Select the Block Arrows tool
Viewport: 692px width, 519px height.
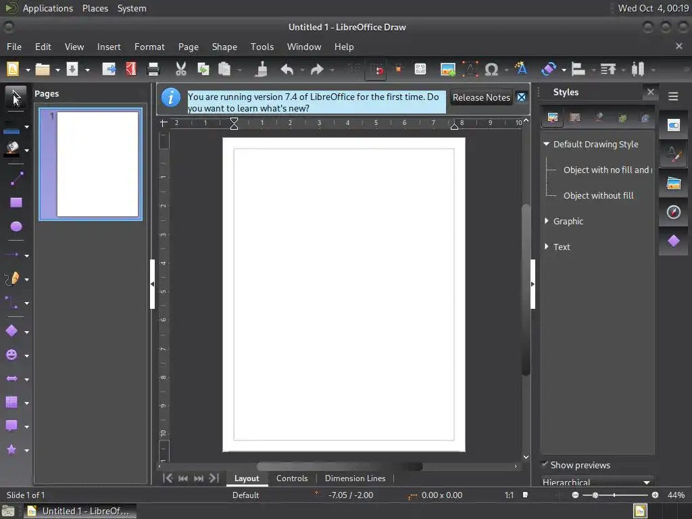tap(12, 378)
